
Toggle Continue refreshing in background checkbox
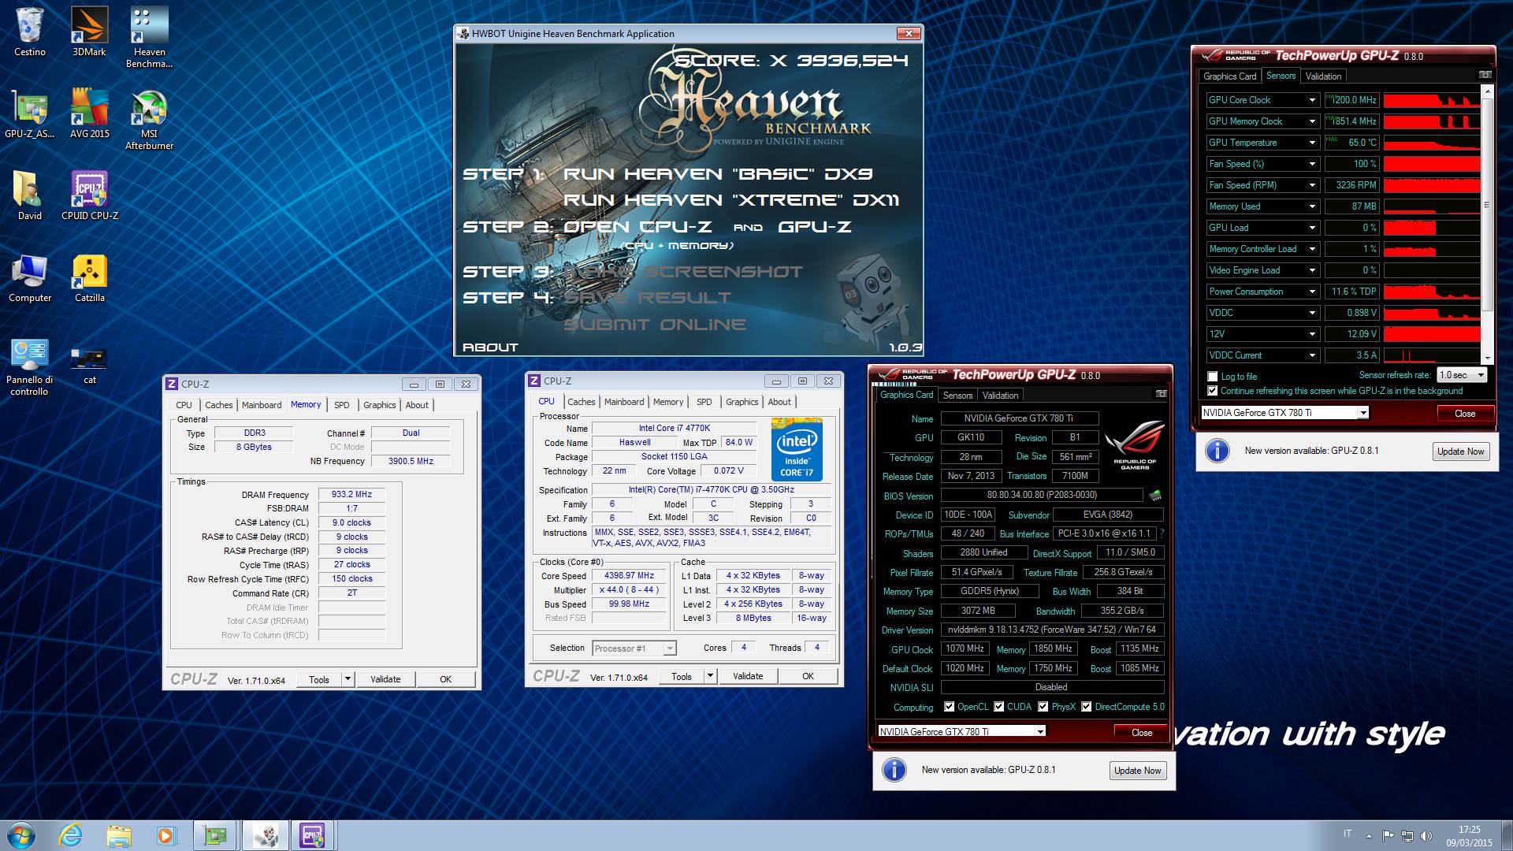tap(1213, 391)
